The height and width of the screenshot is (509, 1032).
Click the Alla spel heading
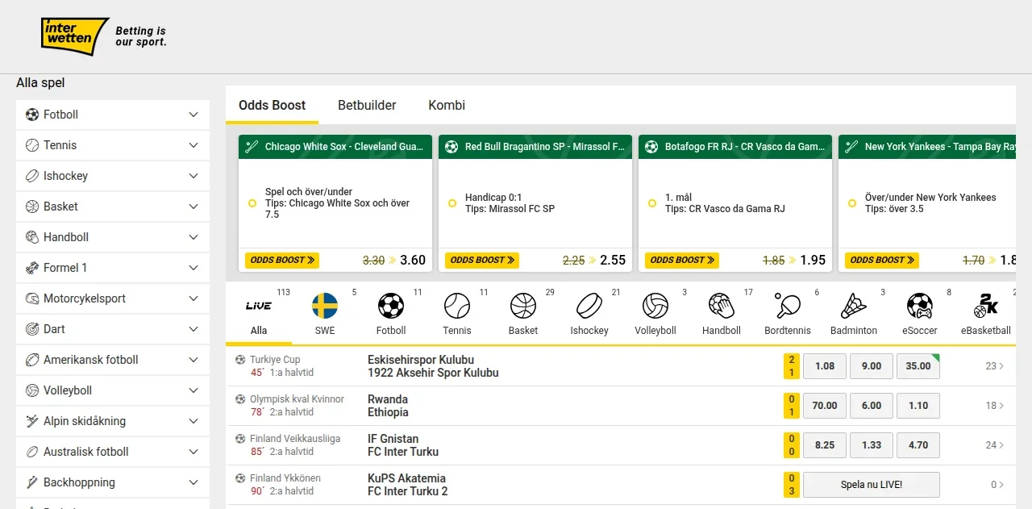click(x=40, y=83)
